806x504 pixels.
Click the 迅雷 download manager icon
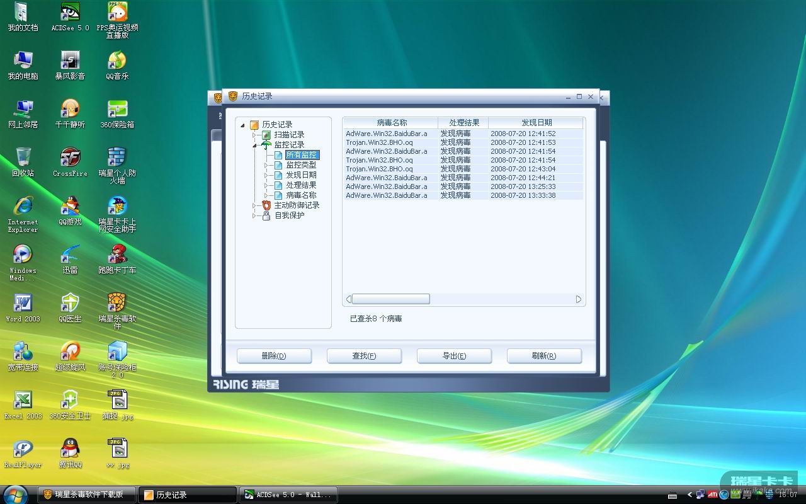click(x=70, y=260)
